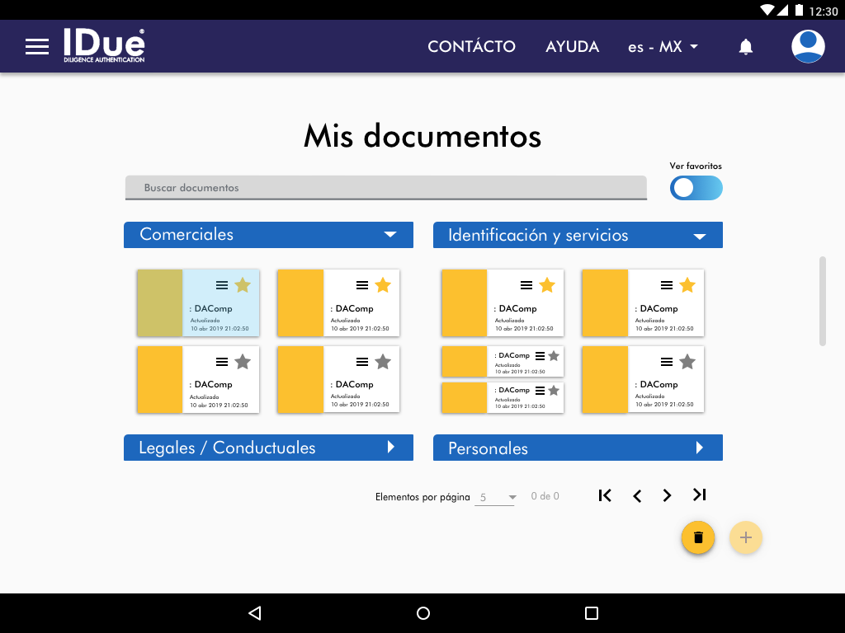Open the user profile avatar
The width and height of the screenshot is (845, 633).
(x=808, y=46)
